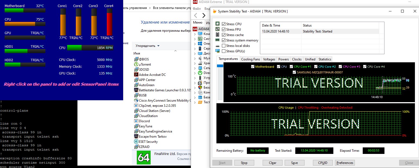Open the Файл menu in AIDA64
Image resolution: width=419 pixels, height=168 pixels.
click(197, 9)
